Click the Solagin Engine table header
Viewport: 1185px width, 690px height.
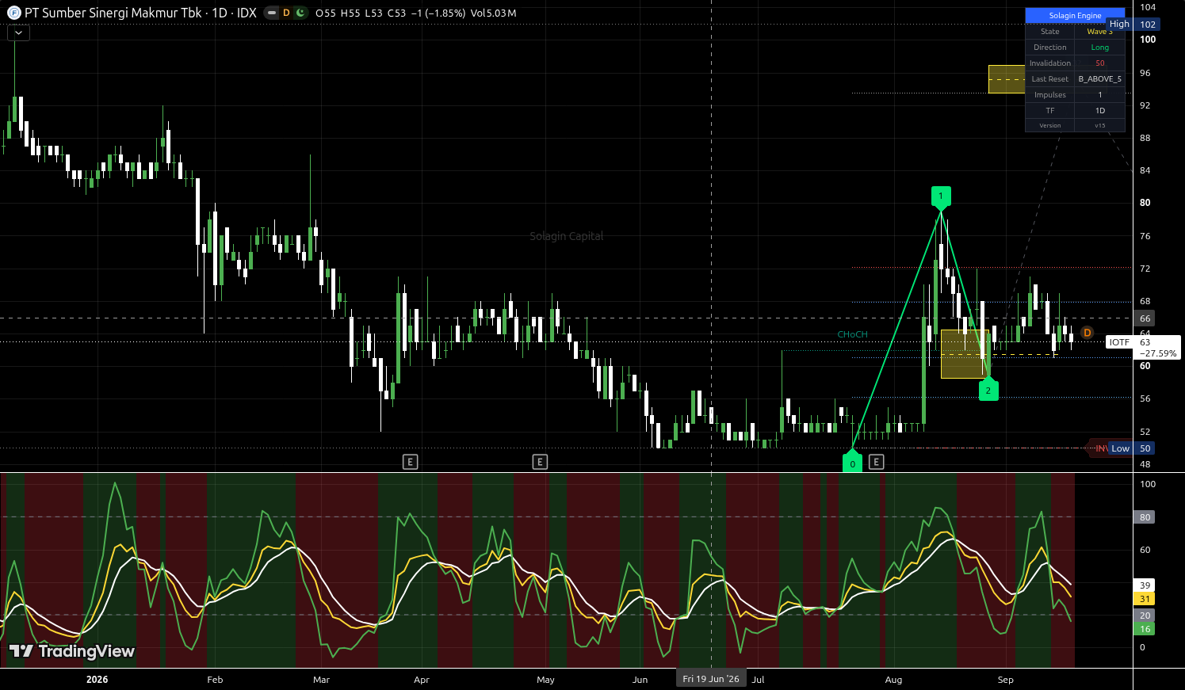pos(1075,16)
